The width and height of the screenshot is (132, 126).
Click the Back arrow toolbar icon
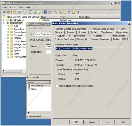pos(4,12)
